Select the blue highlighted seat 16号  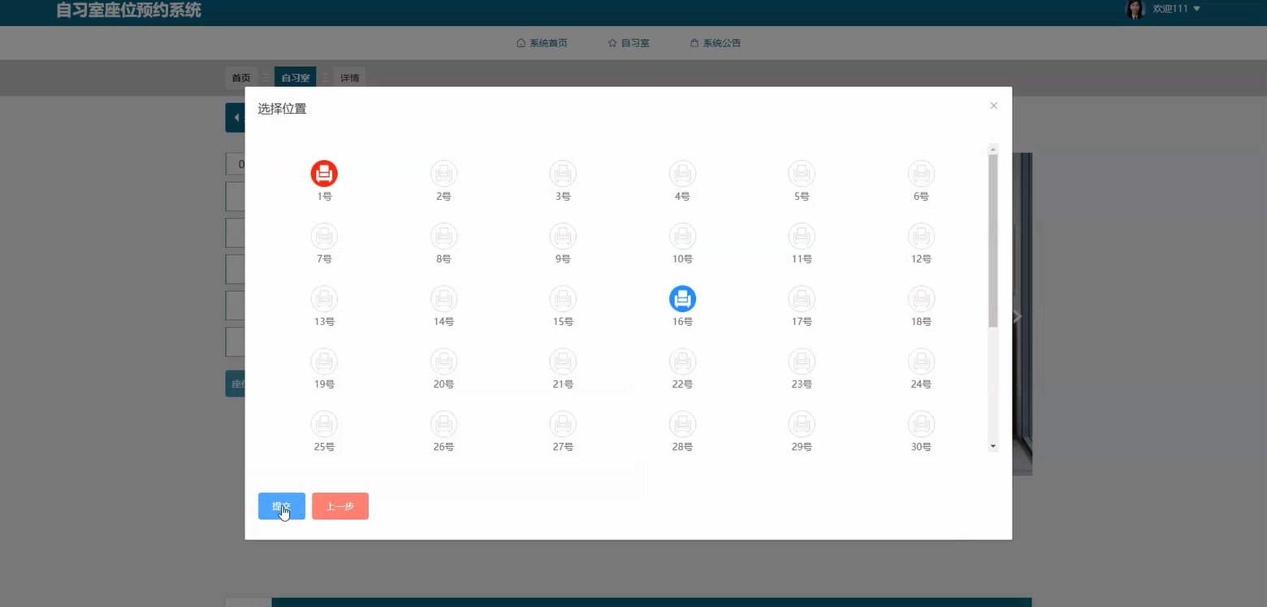pyautogui.click(x=682, y=298)
